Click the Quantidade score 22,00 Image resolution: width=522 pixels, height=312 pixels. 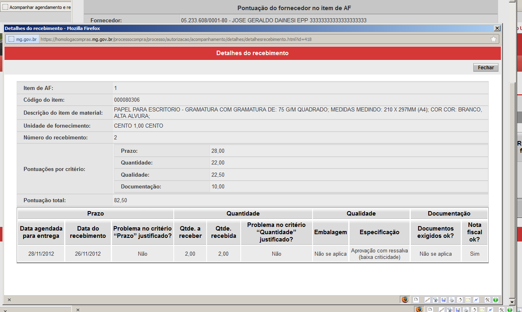pos(218,162)
